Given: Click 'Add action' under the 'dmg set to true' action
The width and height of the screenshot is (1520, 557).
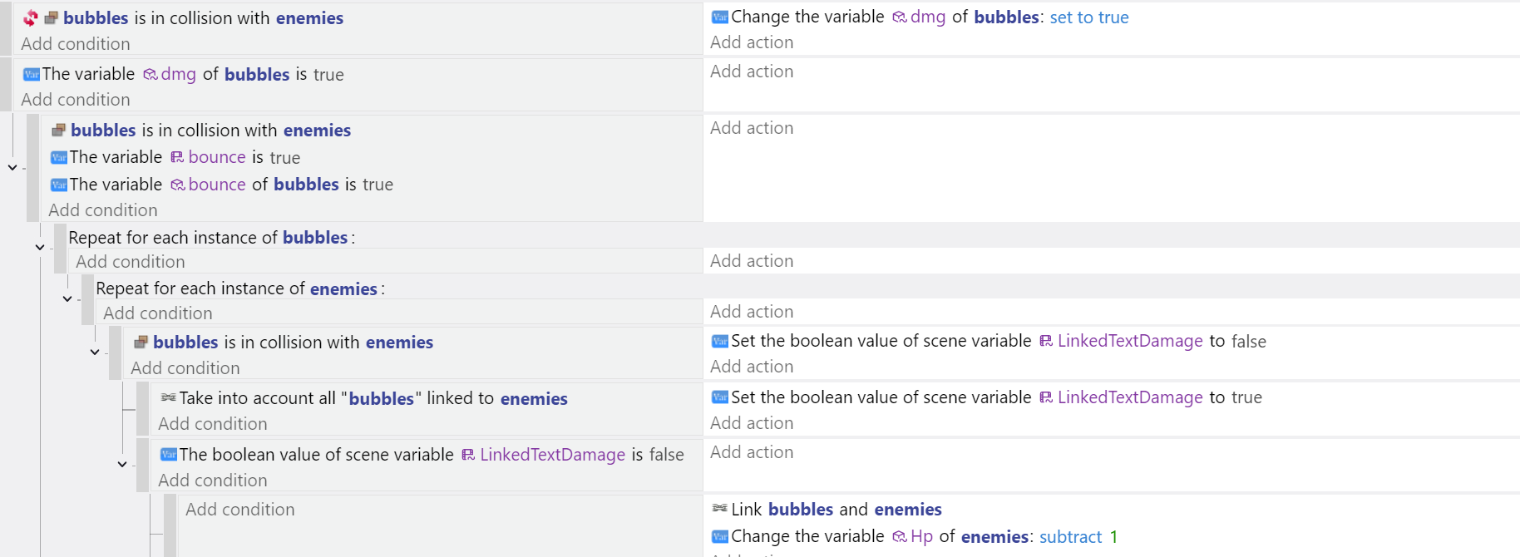Looking at the screenshot, I should pyautogui.click(x=752, y=42).
